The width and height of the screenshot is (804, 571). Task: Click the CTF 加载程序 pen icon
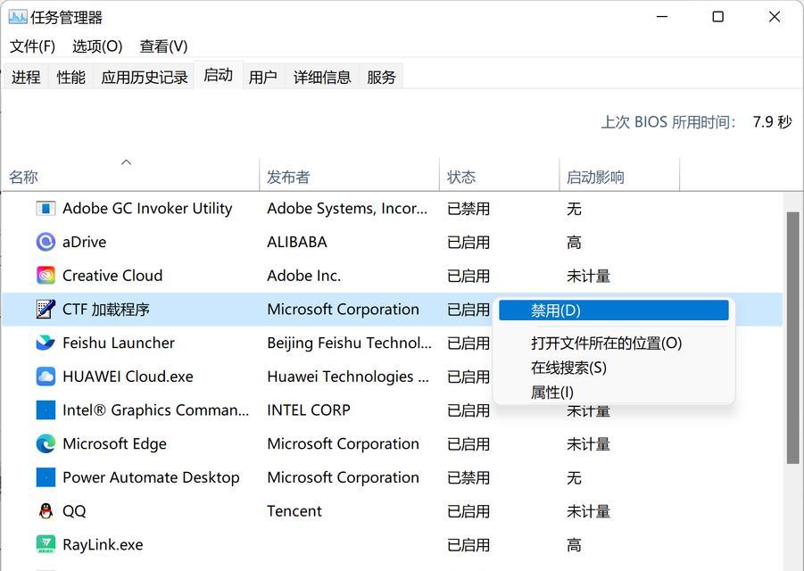46,309
